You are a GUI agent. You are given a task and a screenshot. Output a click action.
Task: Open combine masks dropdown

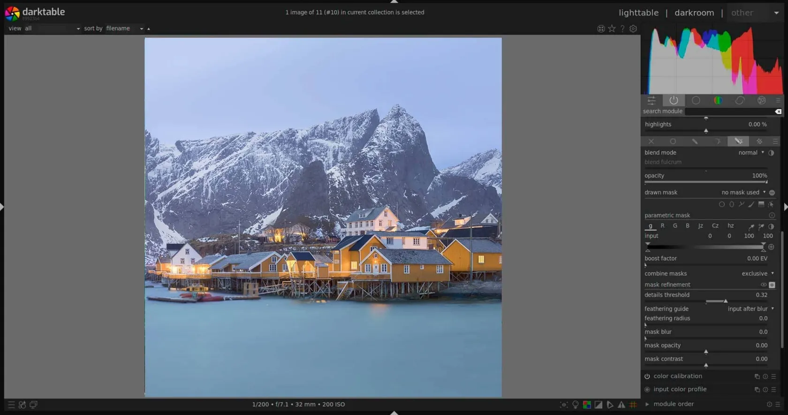(x=757, y=274)
